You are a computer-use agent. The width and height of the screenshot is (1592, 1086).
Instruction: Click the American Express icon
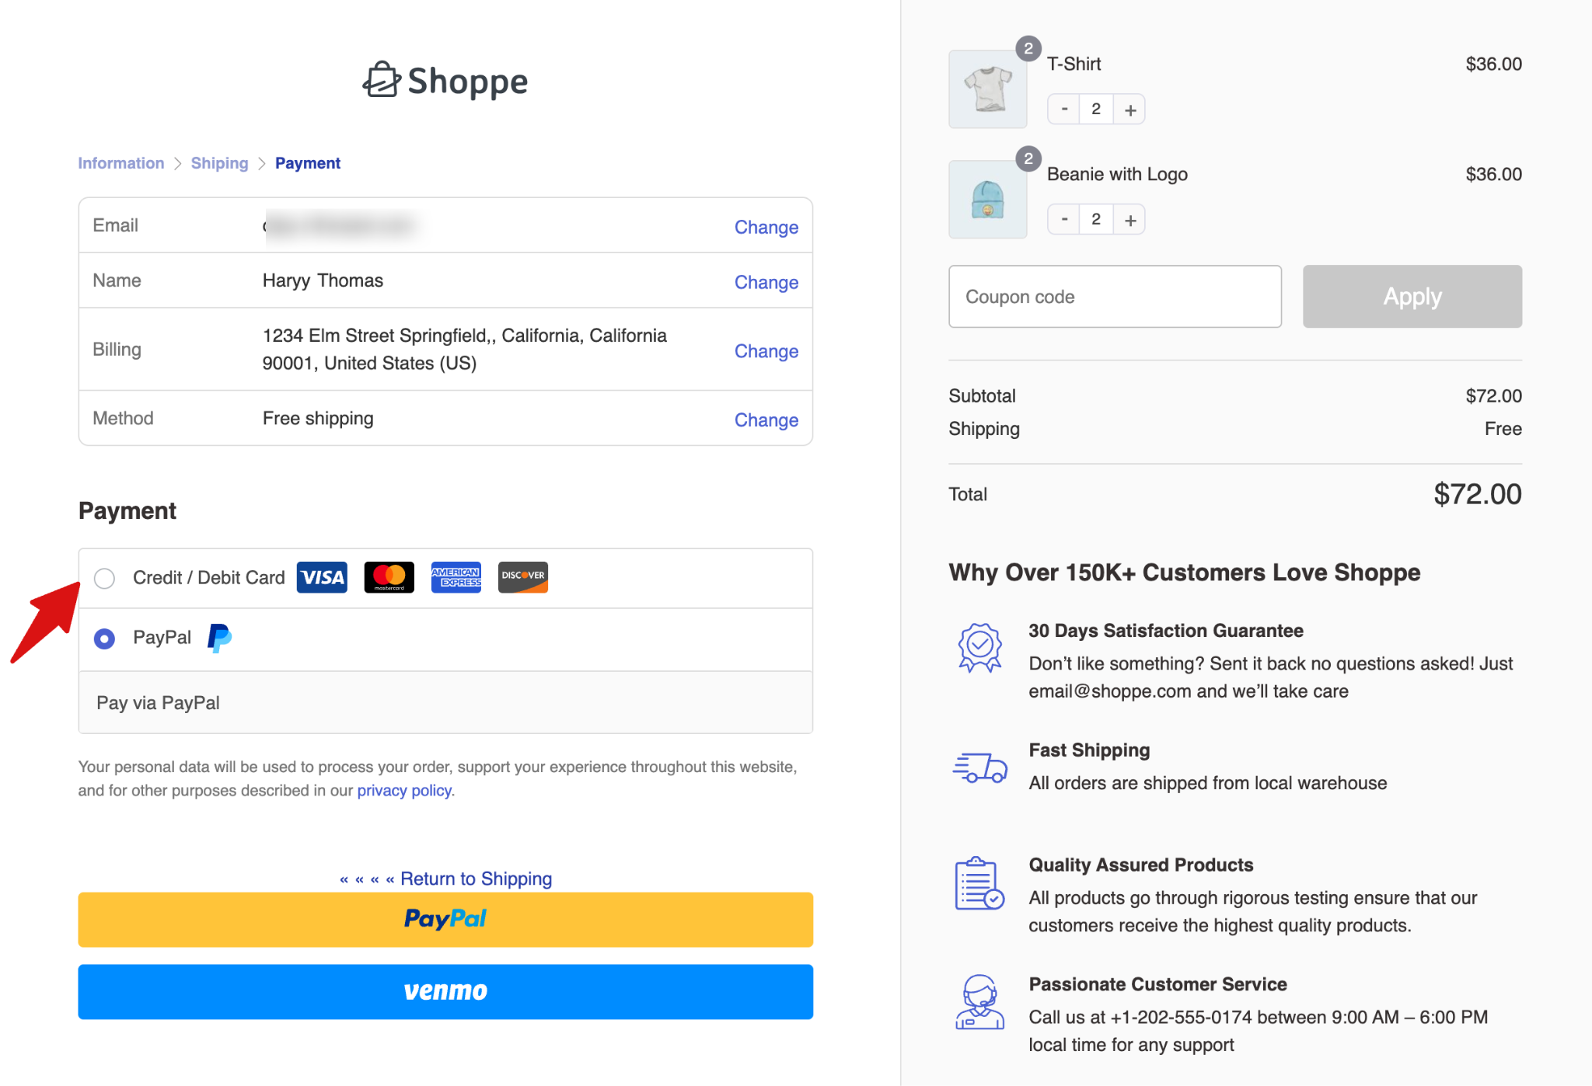click(x=456, y=577)
